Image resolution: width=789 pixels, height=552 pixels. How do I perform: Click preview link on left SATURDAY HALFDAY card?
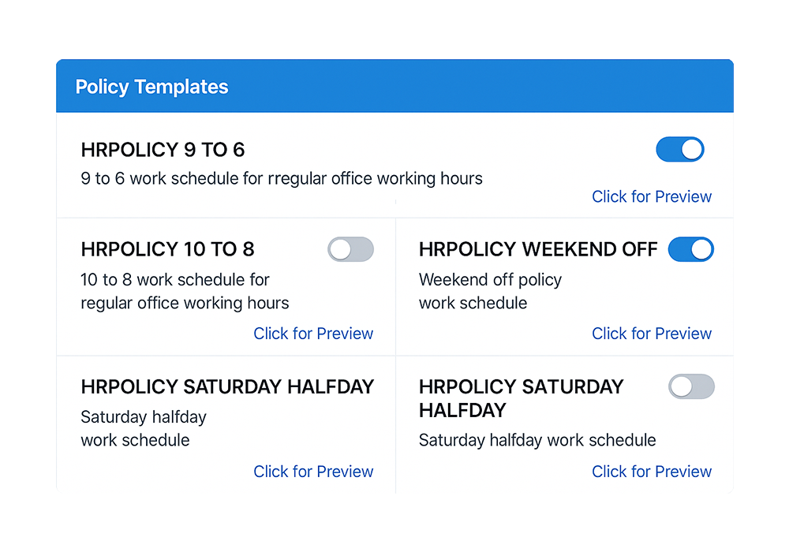pyautogui.click(x=313, y=471)
